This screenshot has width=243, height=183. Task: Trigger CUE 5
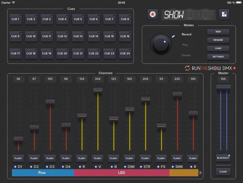78,19
